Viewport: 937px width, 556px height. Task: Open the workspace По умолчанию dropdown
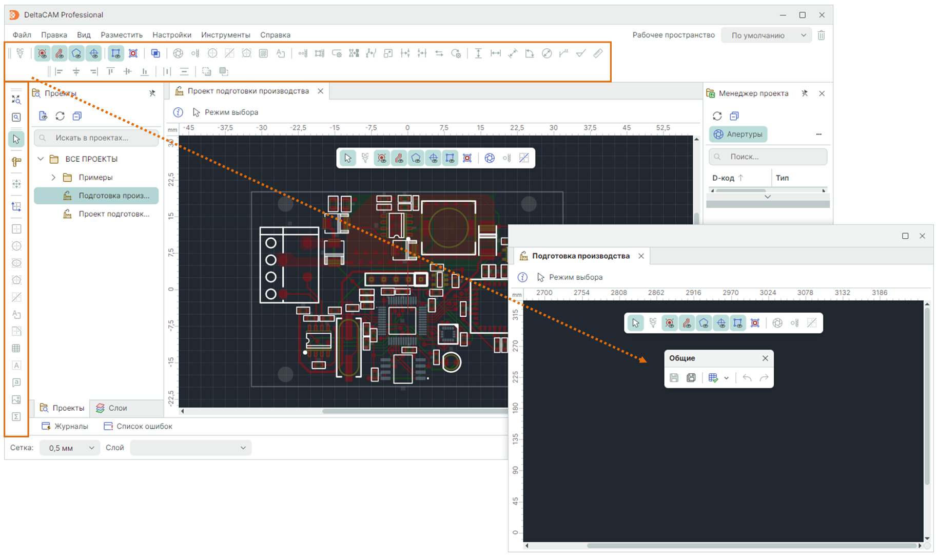pyautogui.click(x=766, y=35)
